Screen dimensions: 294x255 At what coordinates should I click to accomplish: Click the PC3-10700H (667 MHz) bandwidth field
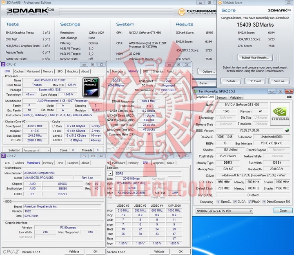pyautogui.click(x=131, y=183)
